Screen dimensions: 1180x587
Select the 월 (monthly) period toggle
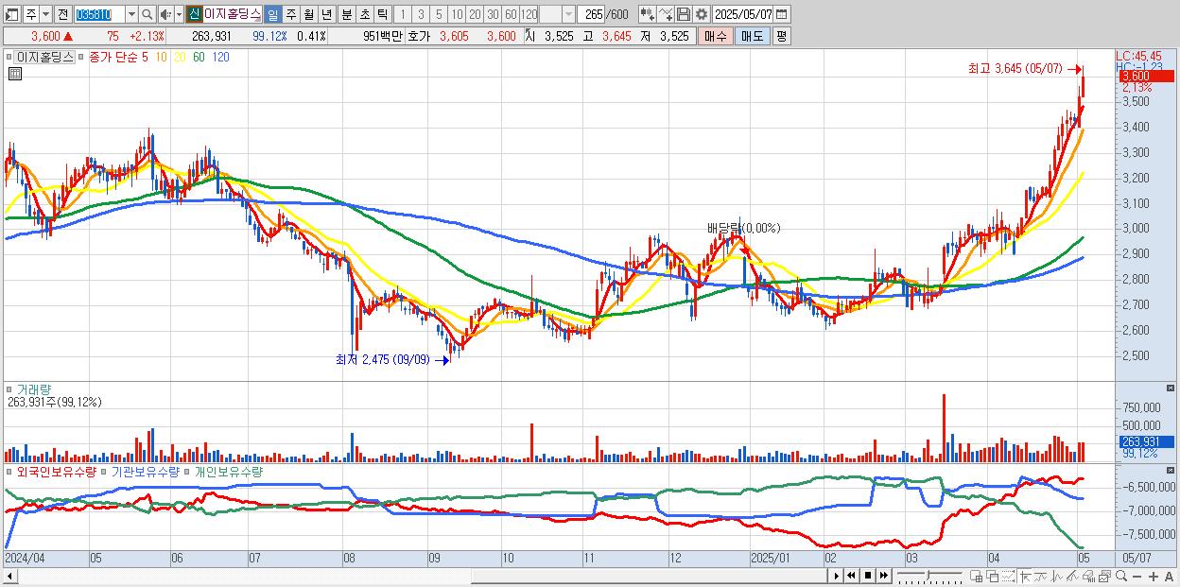[x=308, y=14]
